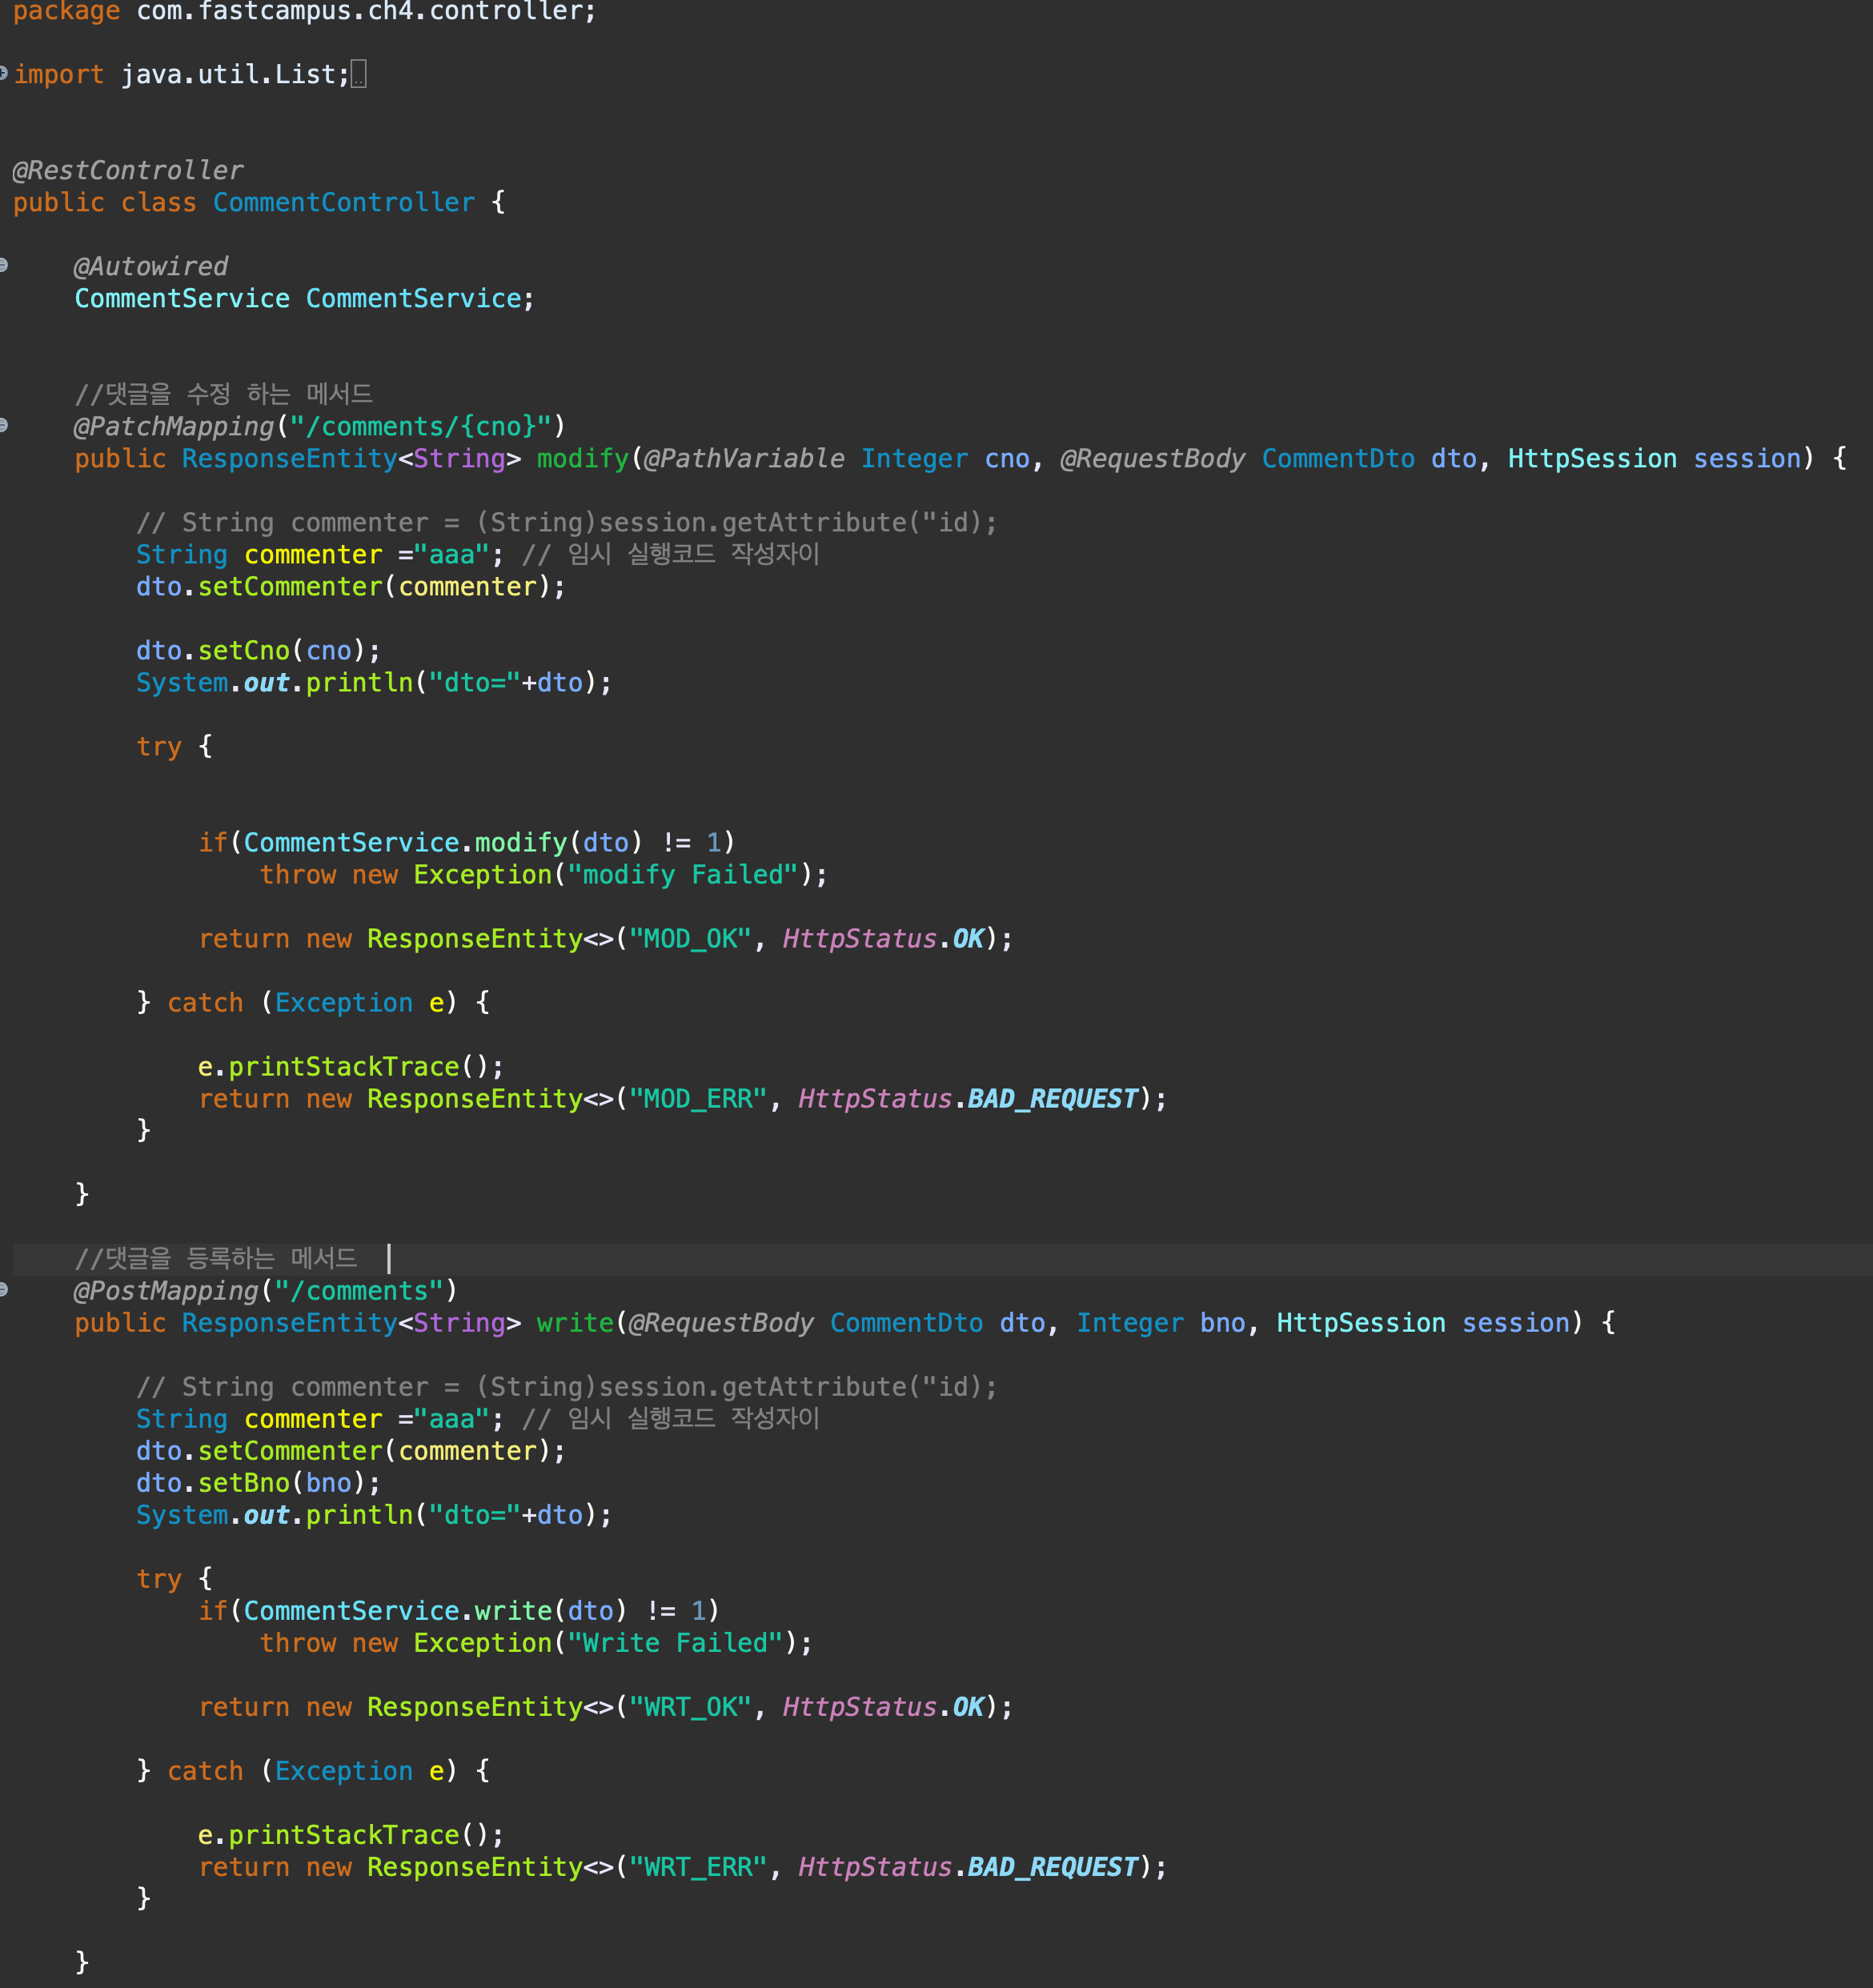
Task: Collapse the @Autowired field fold marker
Action: pyautogui.click(x=4, y=265)
